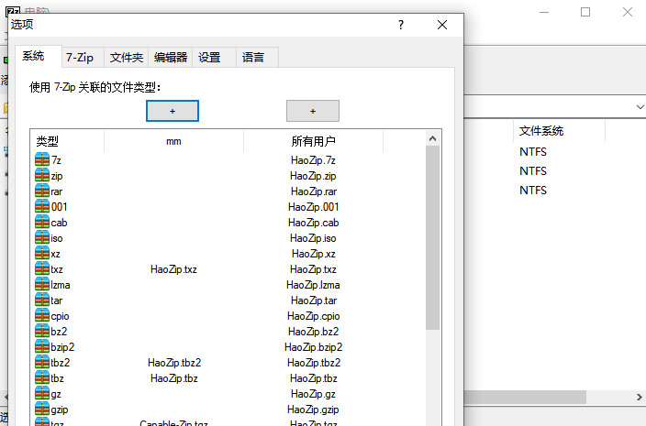Click the txz file type icon

coord(42,269)
